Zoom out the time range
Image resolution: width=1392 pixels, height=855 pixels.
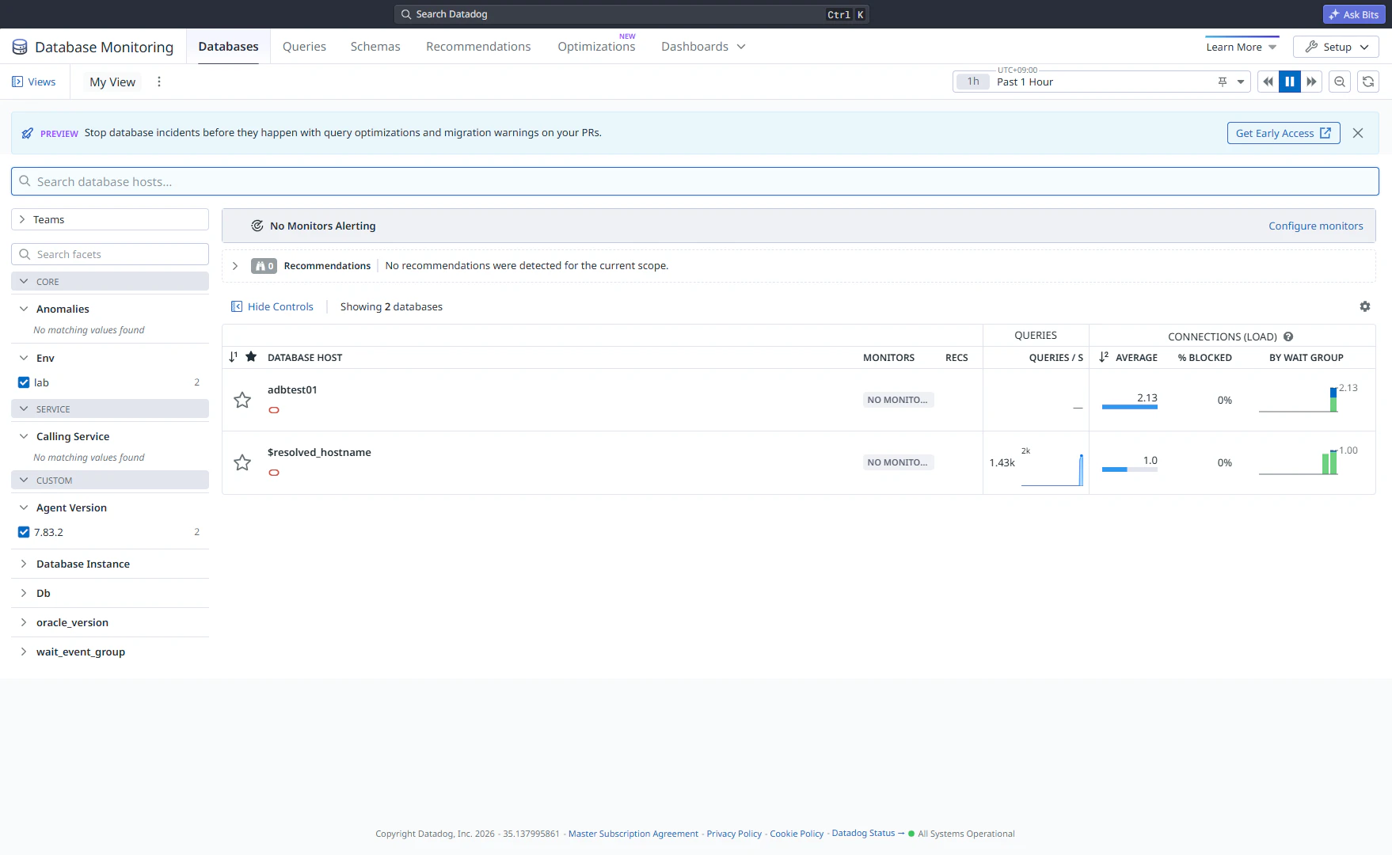(1340, 82)
